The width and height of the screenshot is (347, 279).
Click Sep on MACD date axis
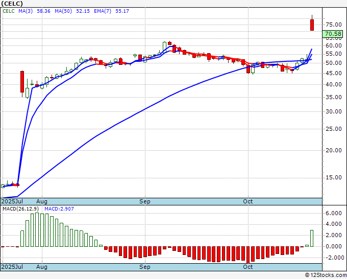(x=145, y=267)
